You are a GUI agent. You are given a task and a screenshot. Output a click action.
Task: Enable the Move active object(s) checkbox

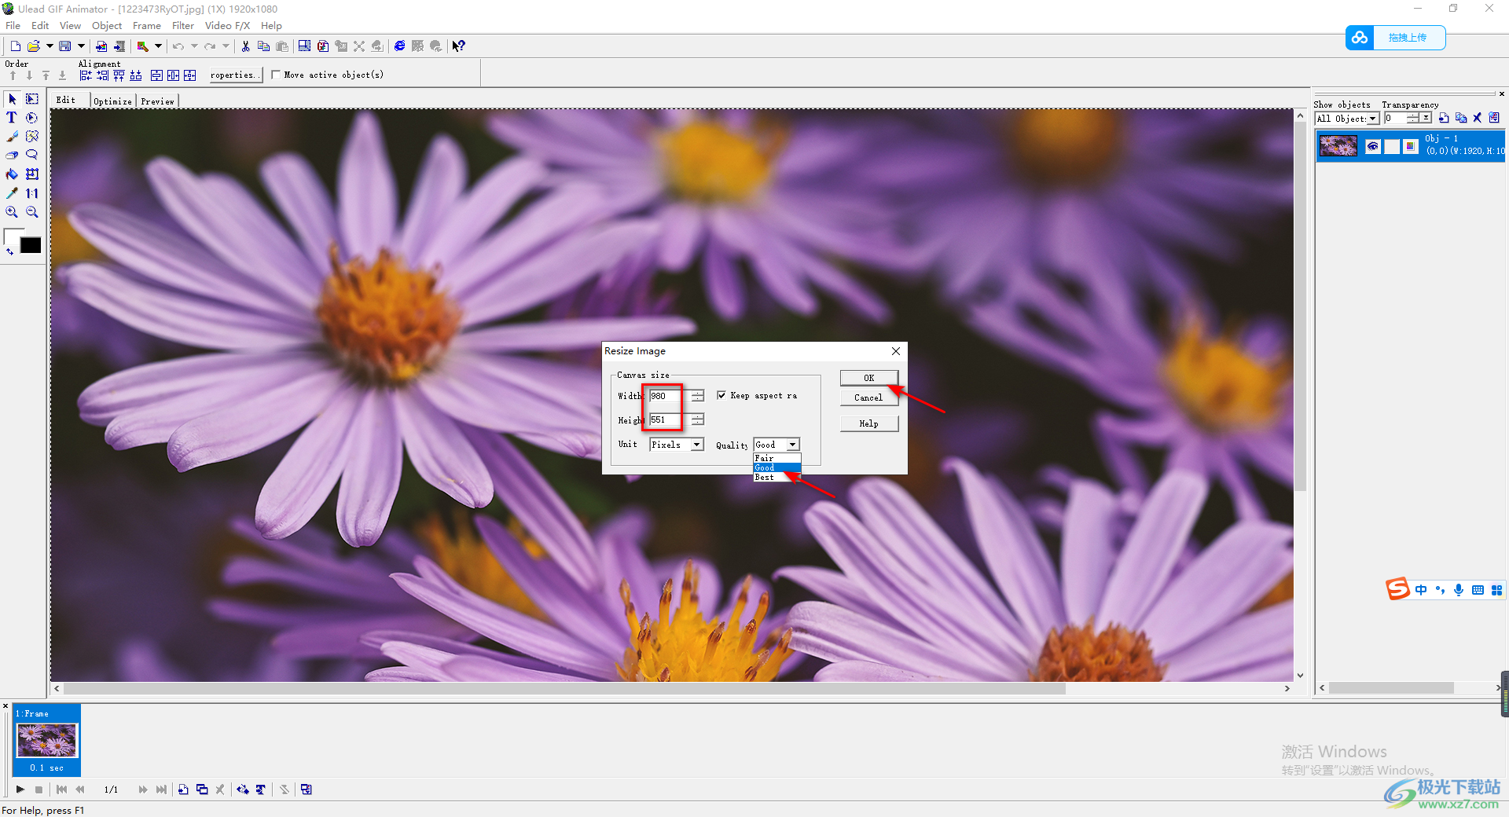click(276, 75)
